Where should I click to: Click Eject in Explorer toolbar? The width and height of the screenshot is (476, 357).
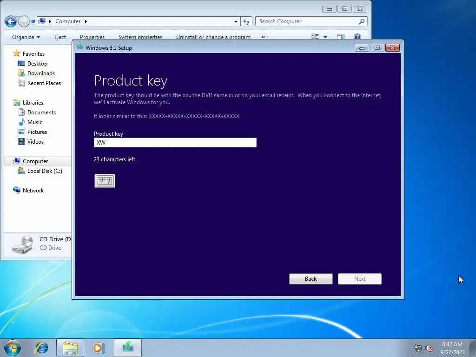click(x=60, y=37)
